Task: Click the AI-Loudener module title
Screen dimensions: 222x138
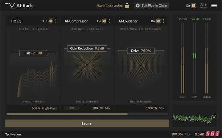Action: [128, 21]
